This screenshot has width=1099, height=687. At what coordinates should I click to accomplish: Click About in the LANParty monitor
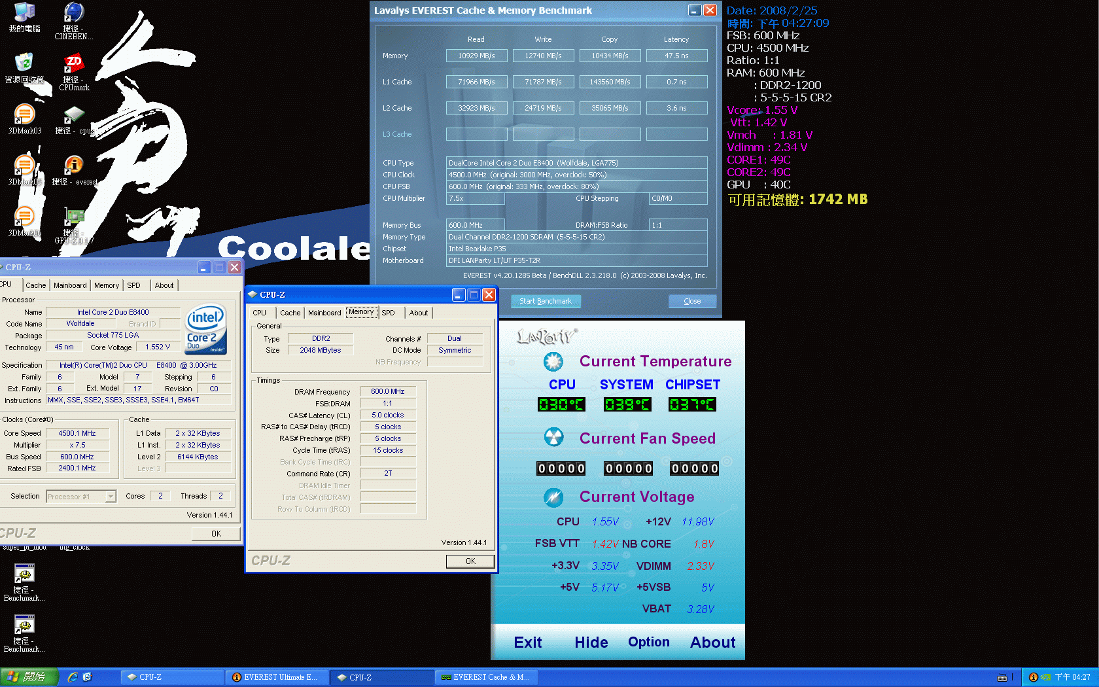[713, 643]
